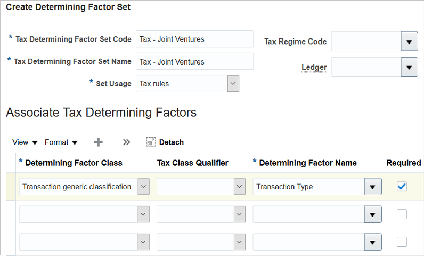424x256 pixels.
Task: Click the plus icon to add row
Action: click(x=98, y=142)
